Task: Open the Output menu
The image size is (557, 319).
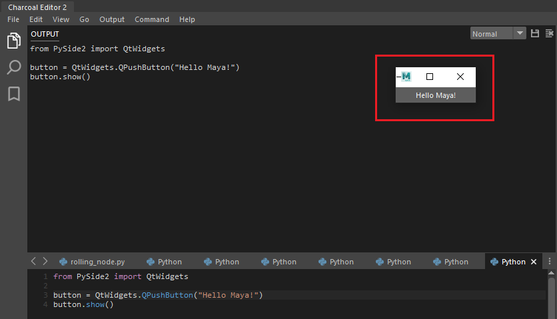Action: pos(112,19)
